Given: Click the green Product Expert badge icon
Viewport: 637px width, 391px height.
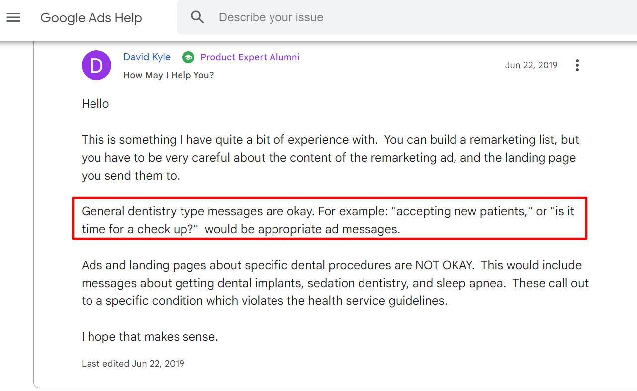Looking at the screenshot, I should 188,57.
